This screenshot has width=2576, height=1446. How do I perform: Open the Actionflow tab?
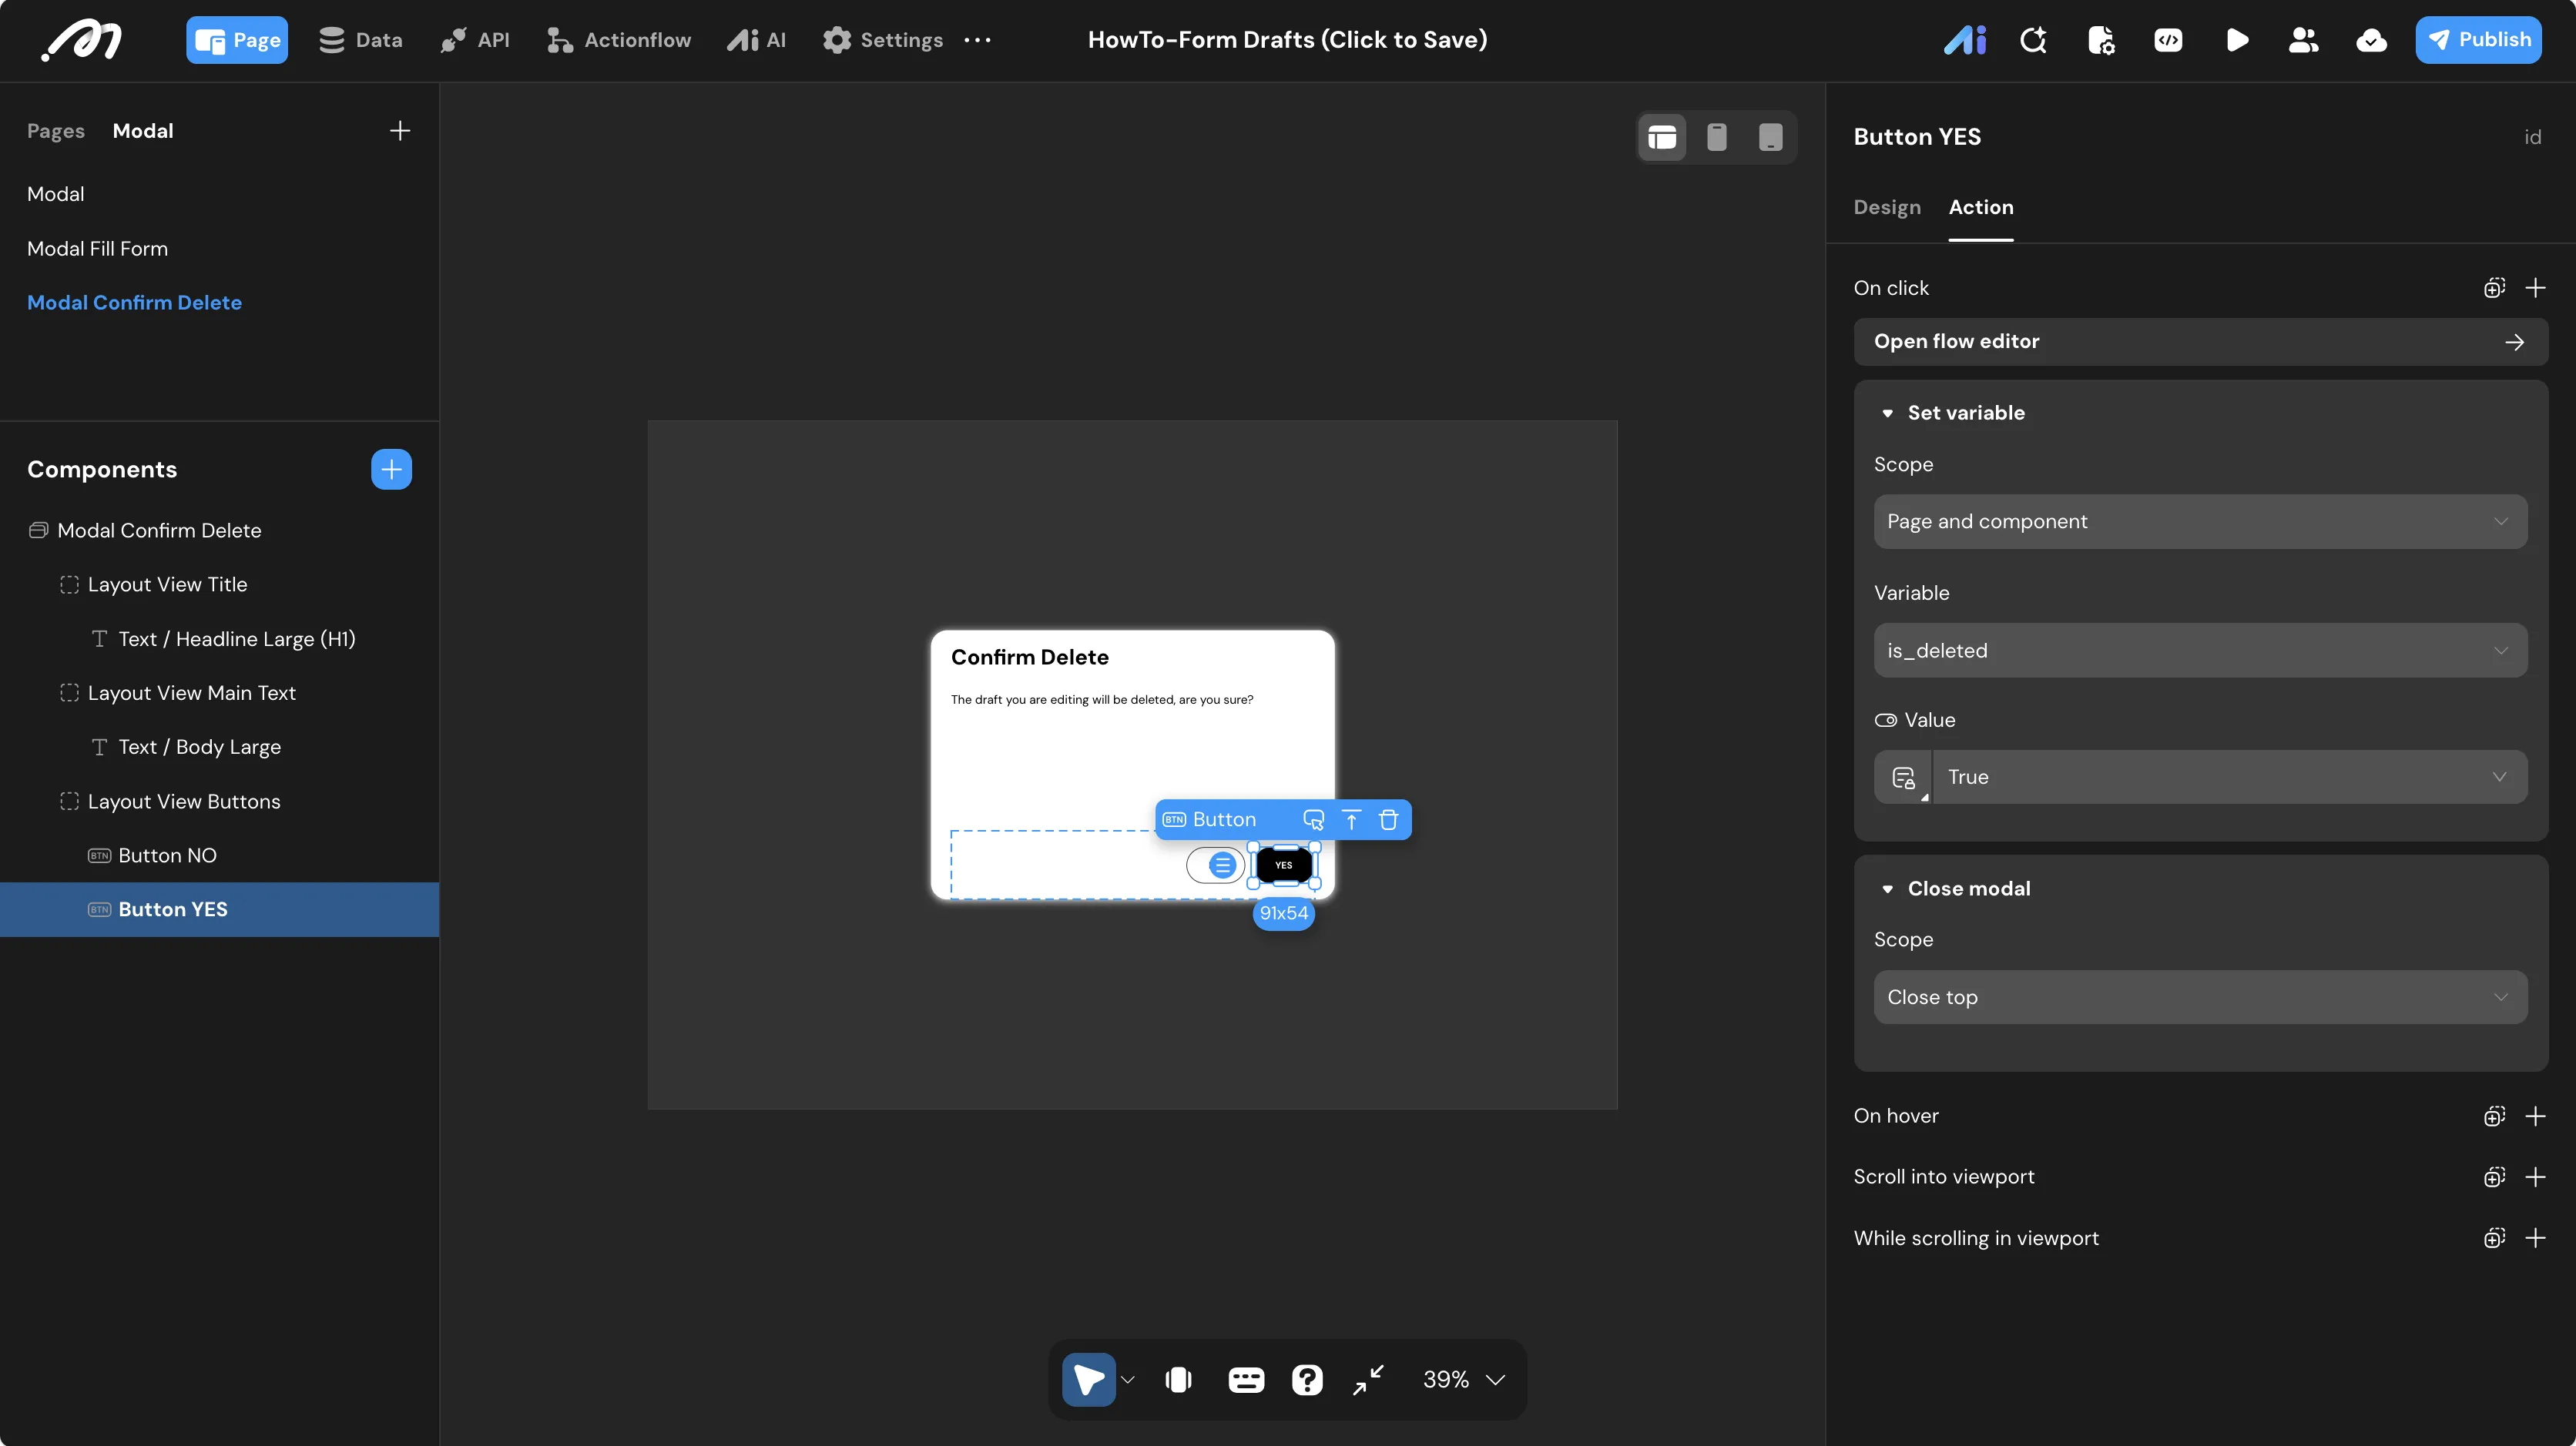[618, 40]
